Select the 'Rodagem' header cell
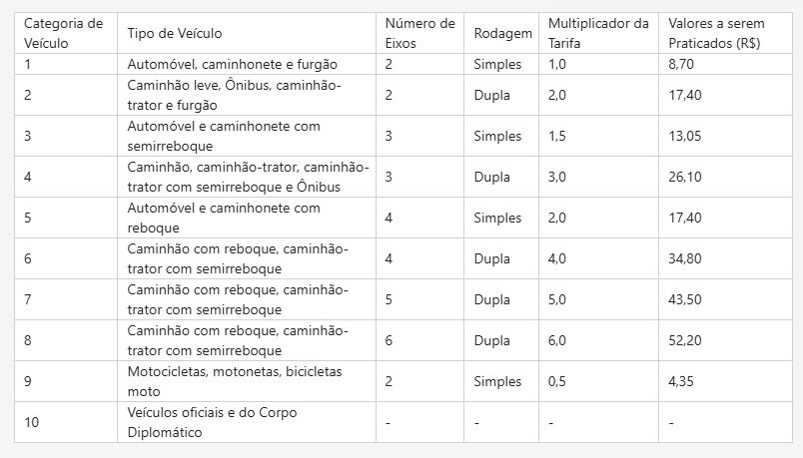This screenshot has height=458, width=803. click(x=503, y=33)
